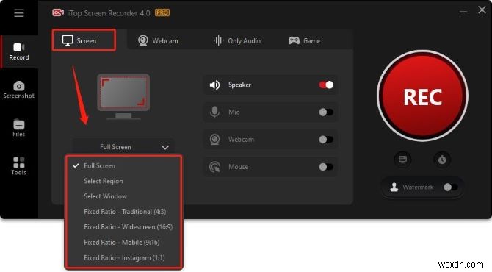Open the hamburger menu
This screenshot has height=272, width=492.
[19, 13]
